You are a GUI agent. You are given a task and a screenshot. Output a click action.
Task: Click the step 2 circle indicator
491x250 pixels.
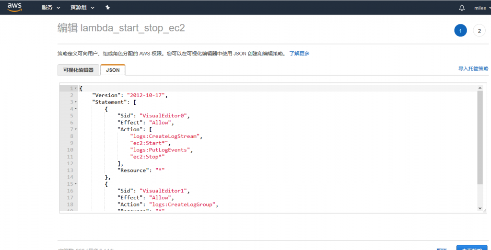click(x=479, y=31)
